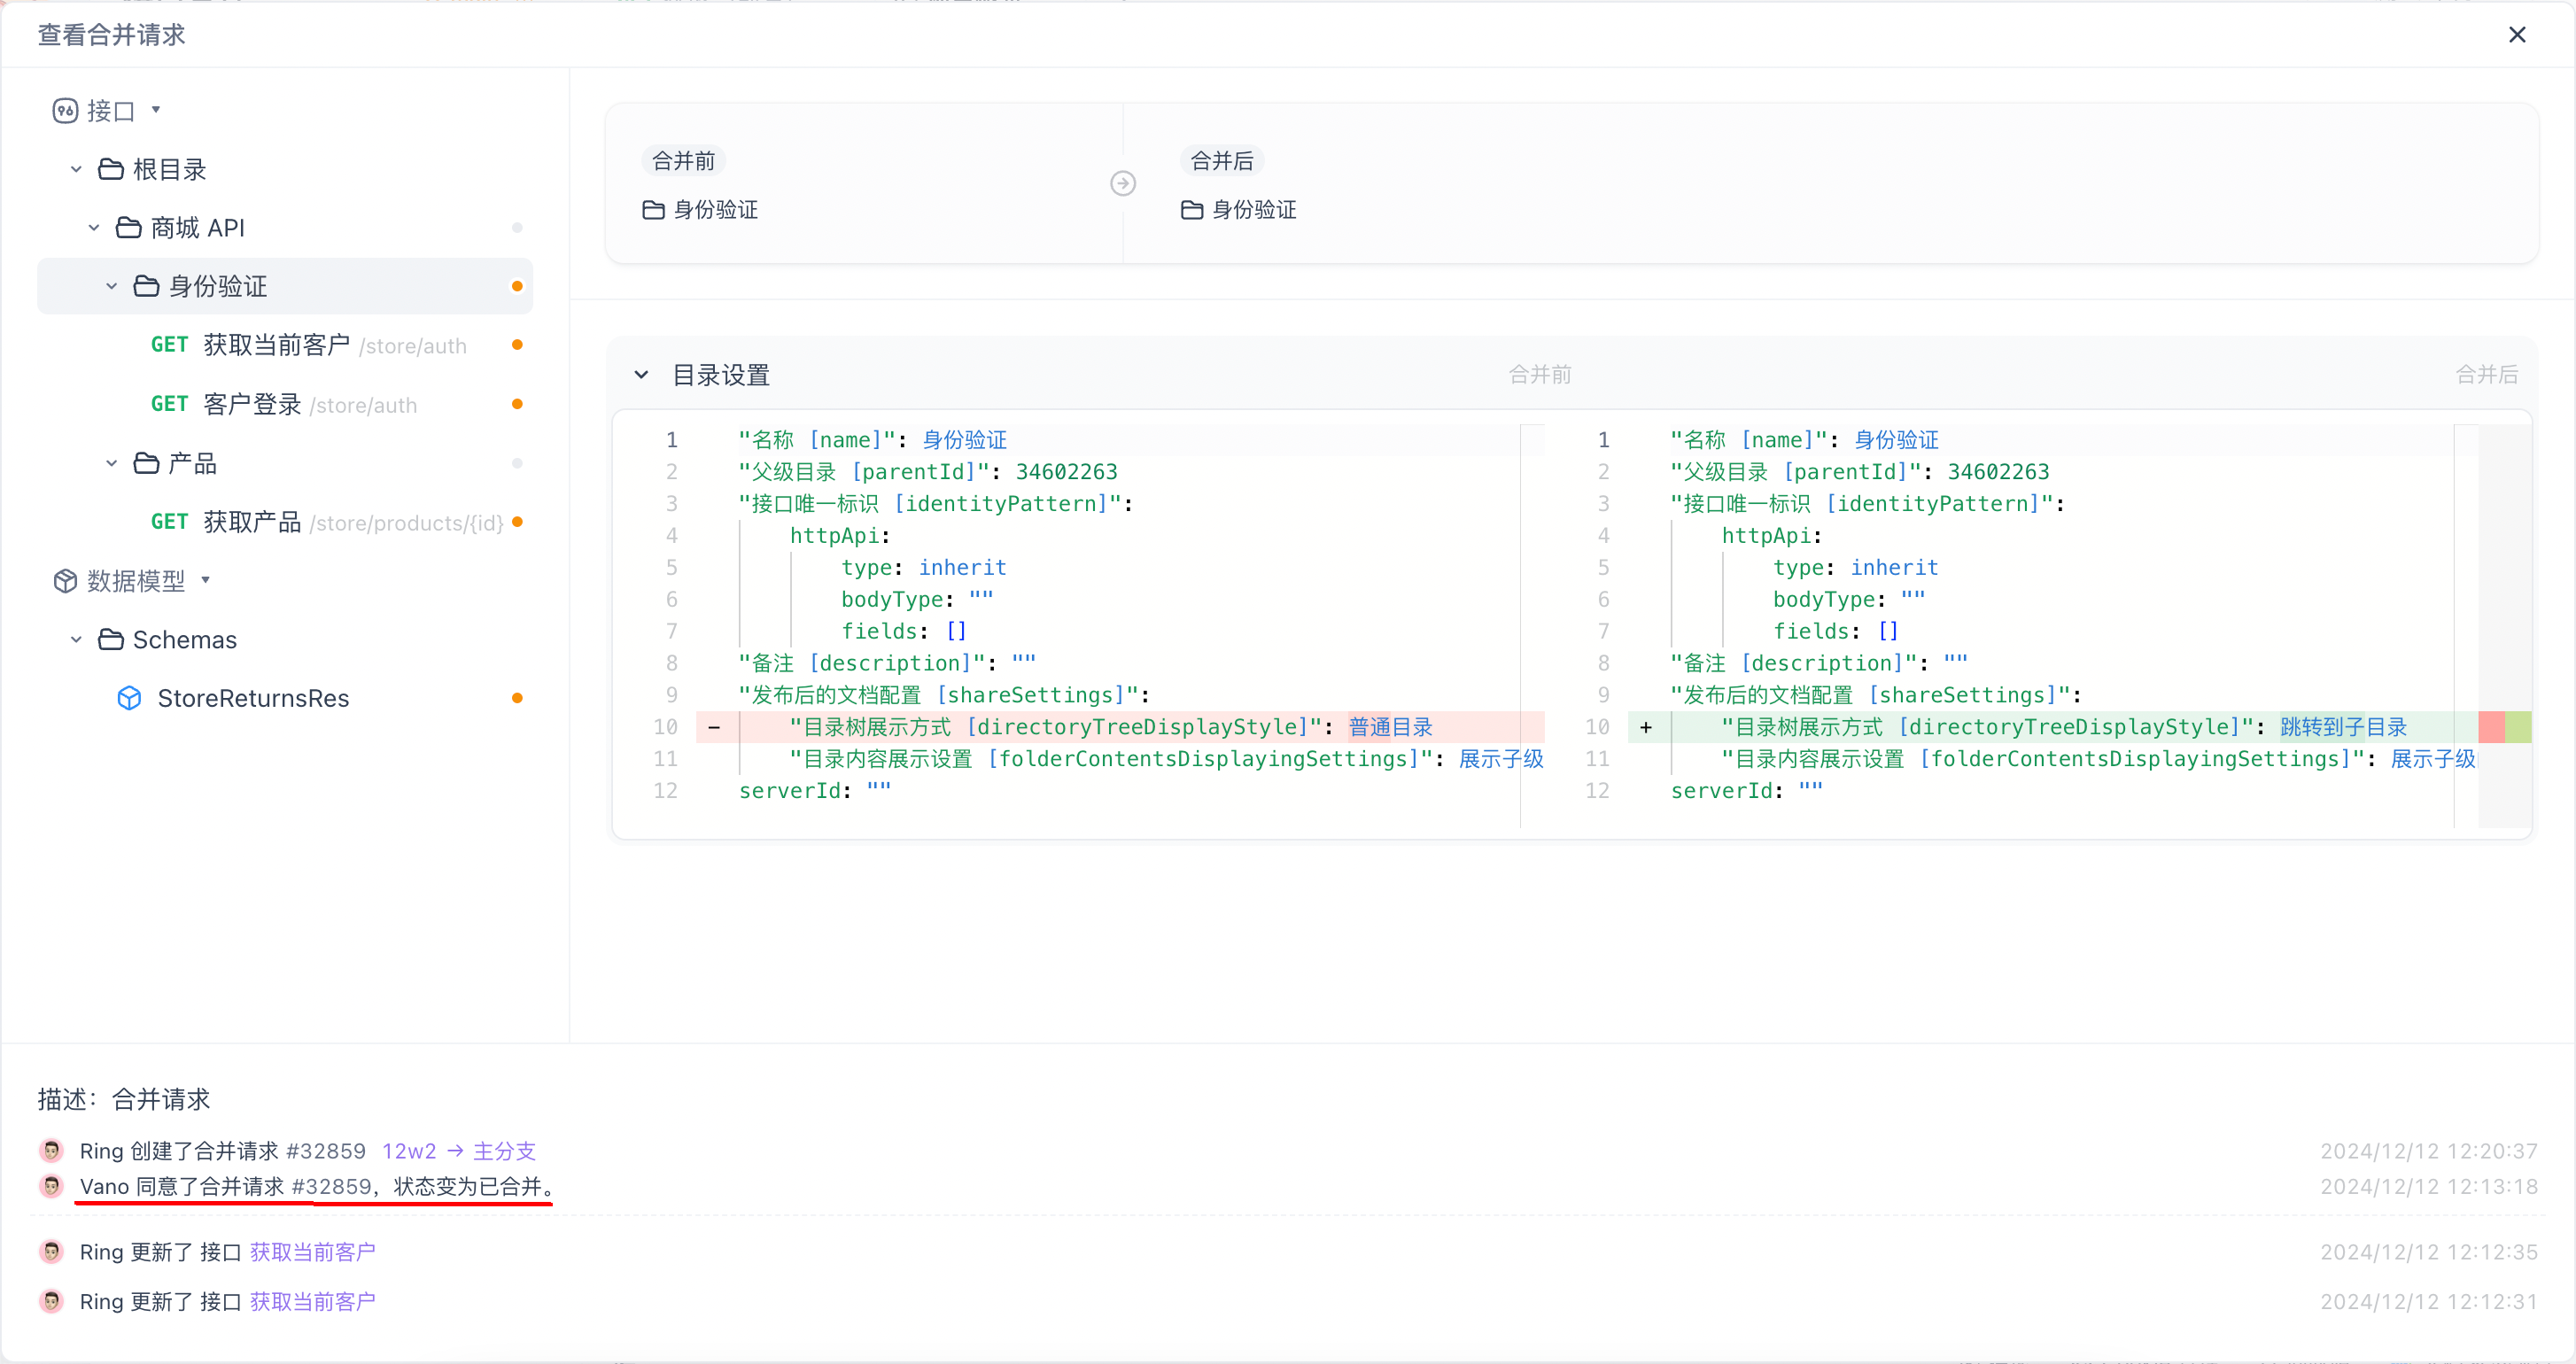Collapse the Schemas tree node
The width and height of the screenshot is (2576, 1364).
pos(76,639)
